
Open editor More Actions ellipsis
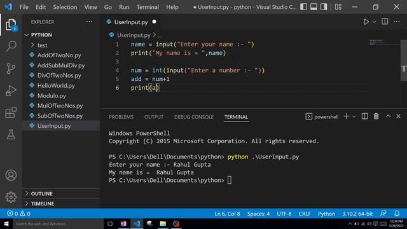[x=397, y=22]
